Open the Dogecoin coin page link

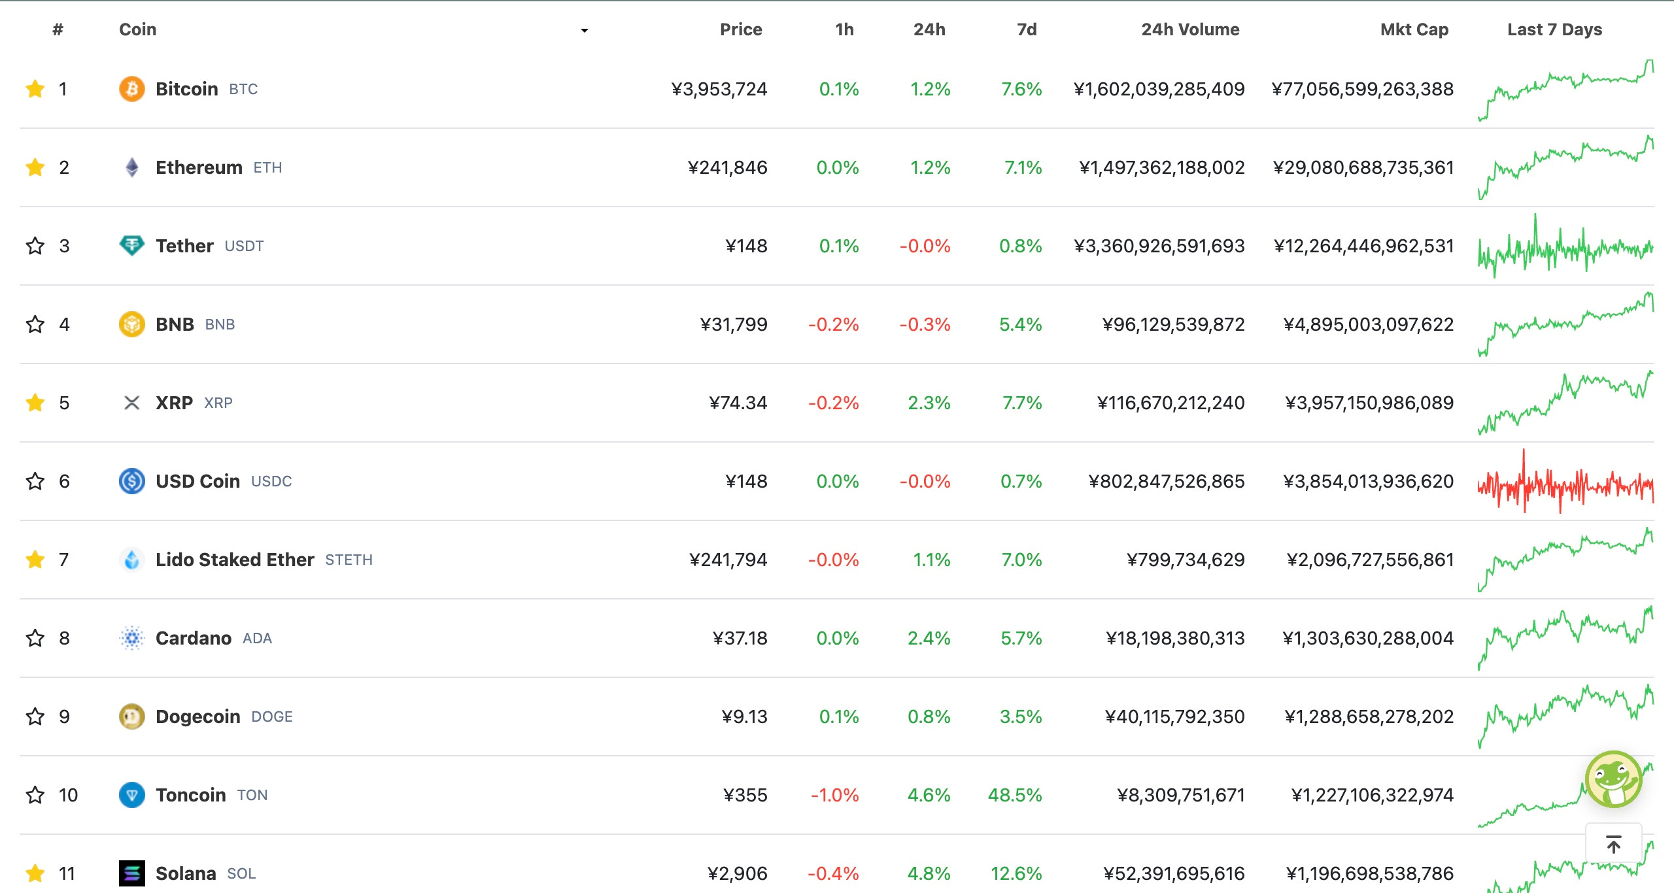coord(197,716)
